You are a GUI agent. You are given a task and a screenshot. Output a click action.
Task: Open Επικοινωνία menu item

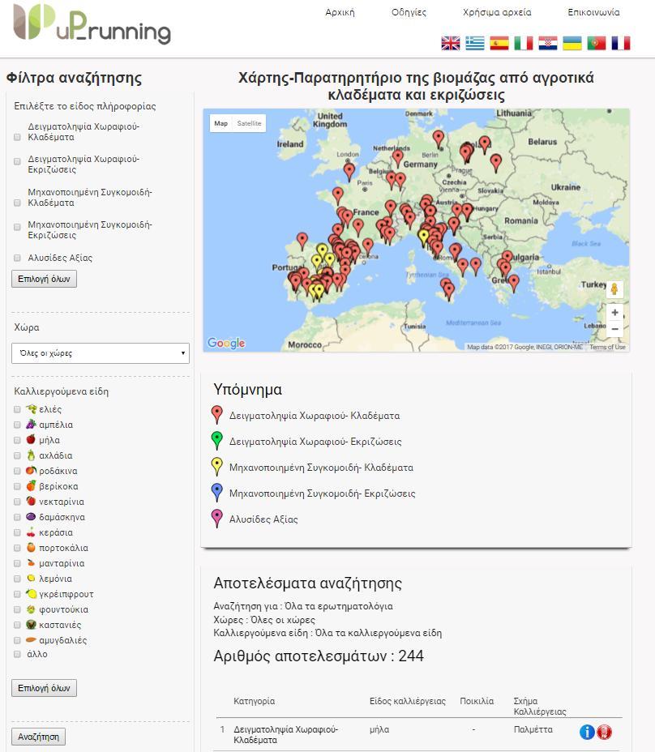(593, 12)
